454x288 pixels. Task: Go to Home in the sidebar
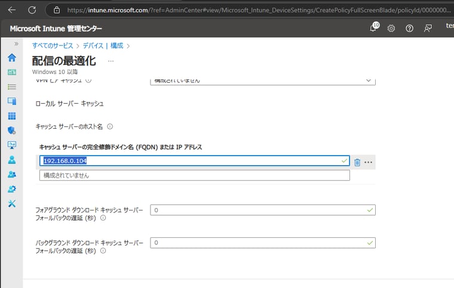[x=12, y=57]
